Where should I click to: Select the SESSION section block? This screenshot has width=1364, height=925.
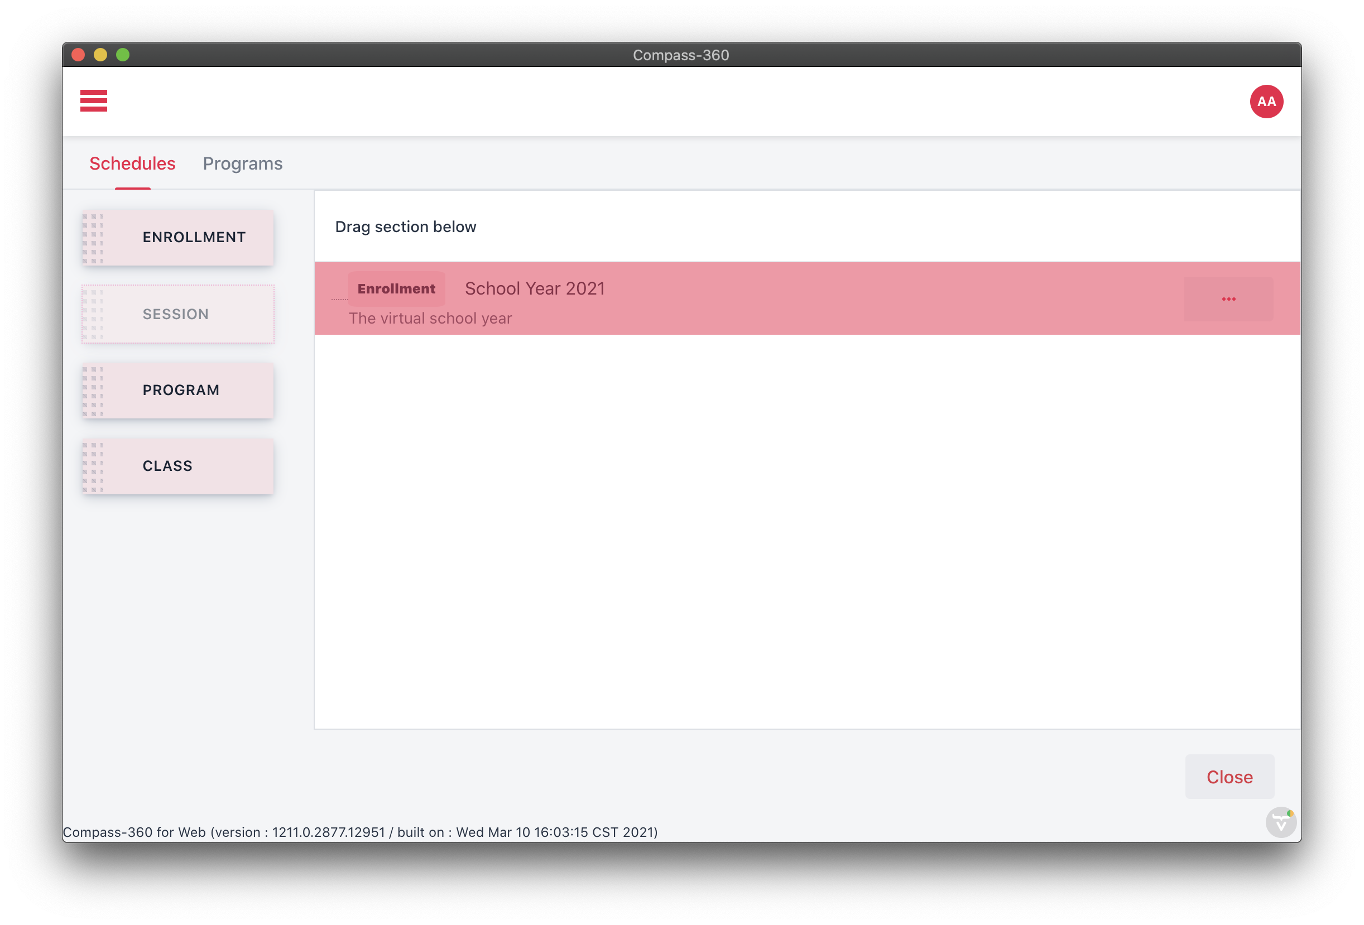click(176, 315)
